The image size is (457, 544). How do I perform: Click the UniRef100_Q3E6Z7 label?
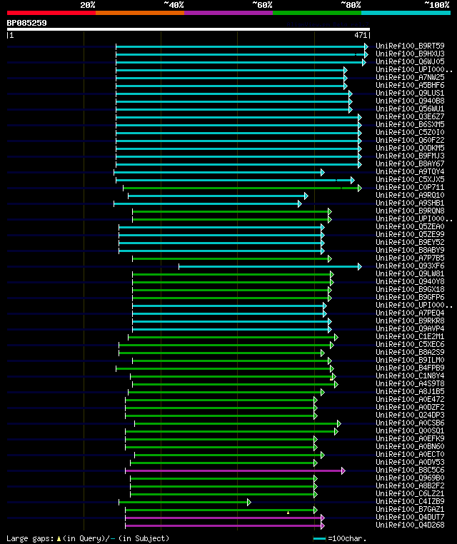410,116
